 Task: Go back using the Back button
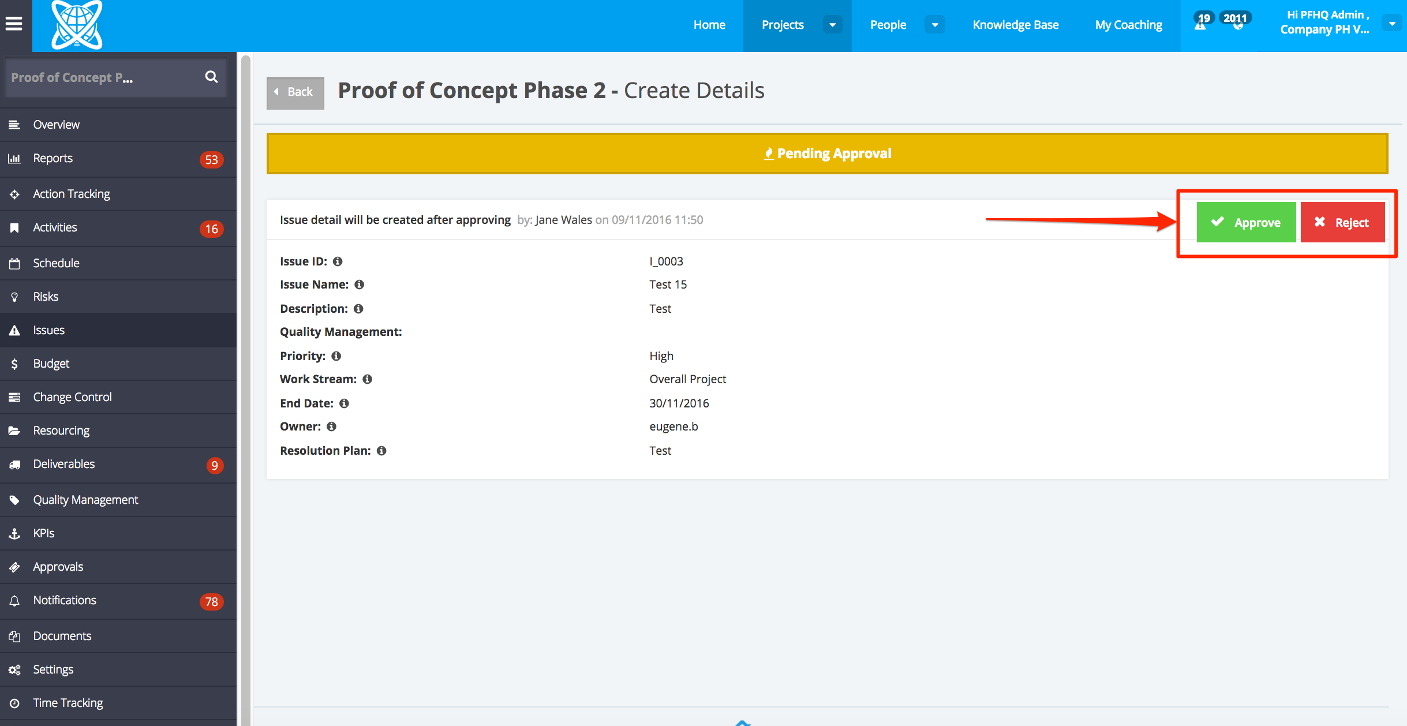(x=295, y=92)
